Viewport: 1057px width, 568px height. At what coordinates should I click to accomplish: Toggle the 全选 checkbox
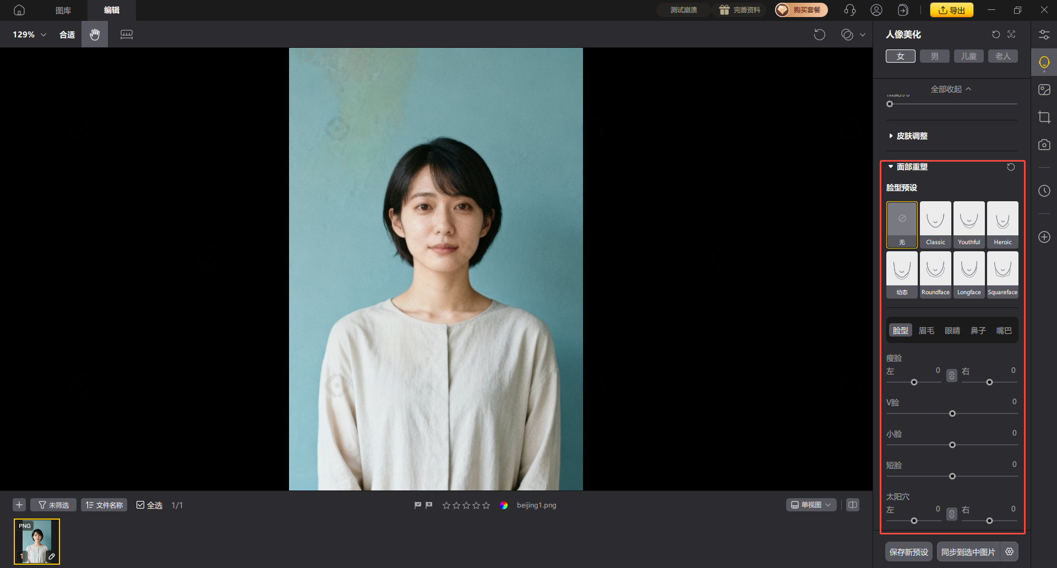coord(141,505)
